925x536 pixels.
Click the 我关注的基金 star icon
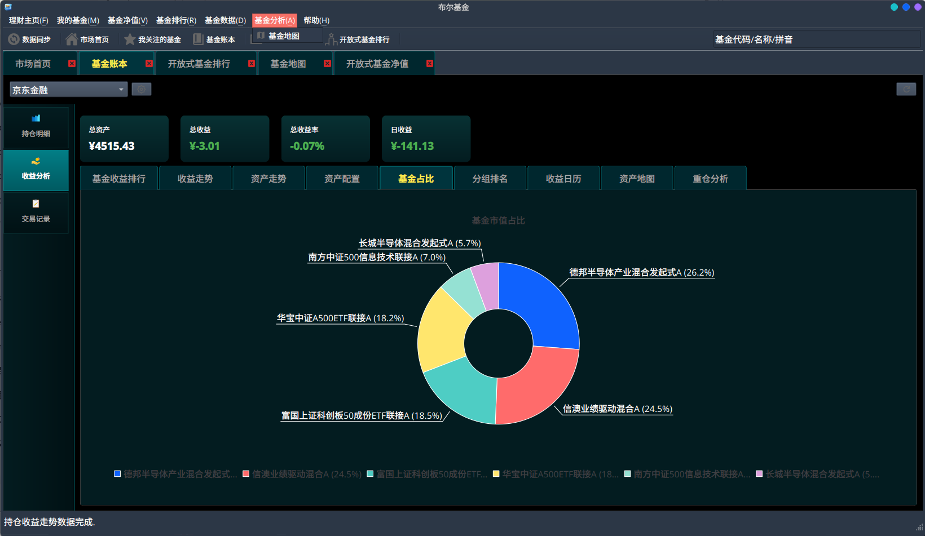pyautogui.click(x=130, y=39)
